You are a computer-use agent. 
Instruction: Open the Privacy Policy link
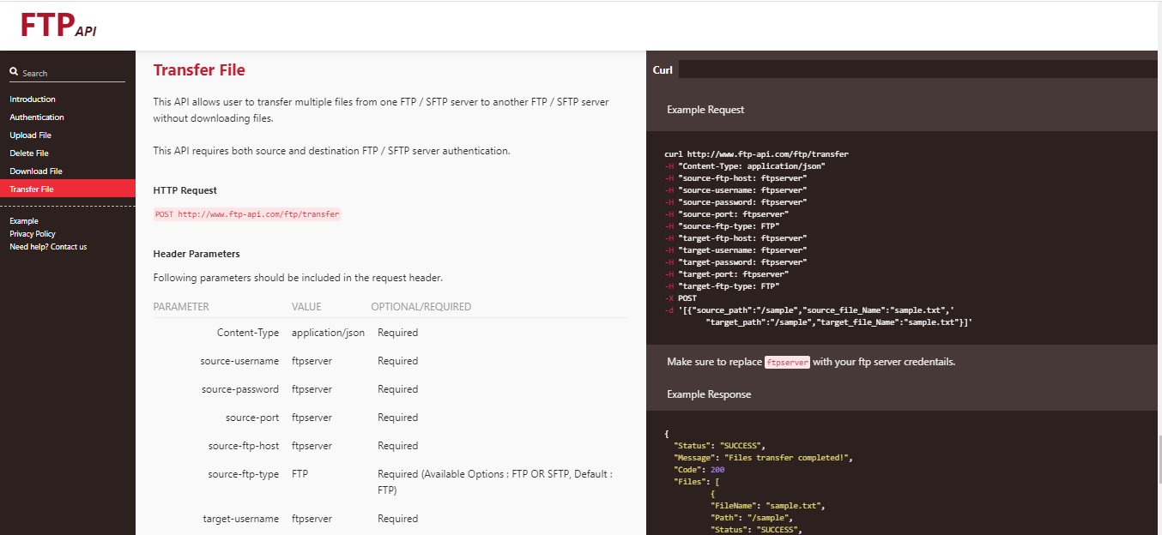point(33,234)
